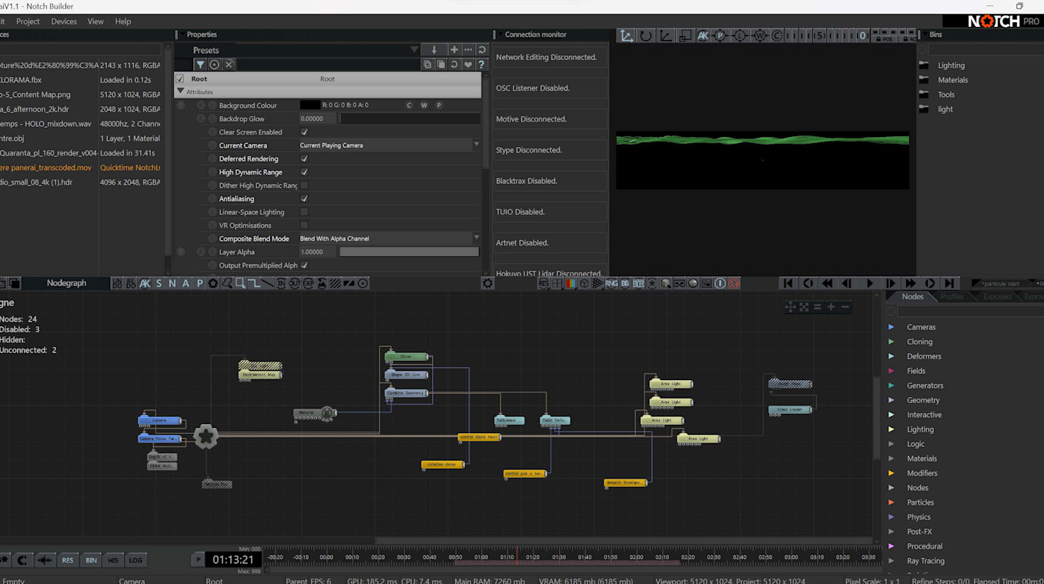Enable Dither High Dynamic Range checkbox

click(x=304, y=185)
